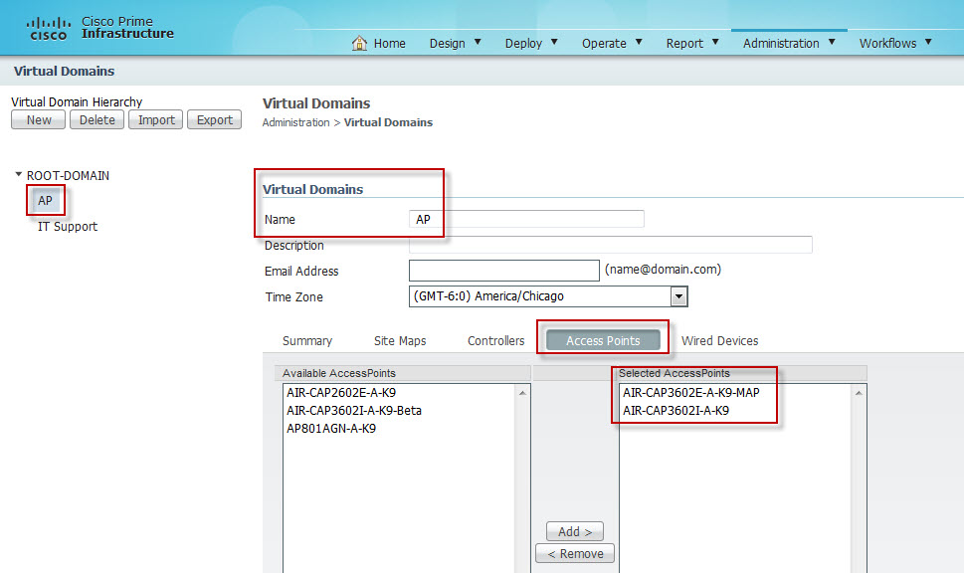Follow the Administration breadcrumb link
964x573 pixels.
pyautogui.click(x=295, y=122)
